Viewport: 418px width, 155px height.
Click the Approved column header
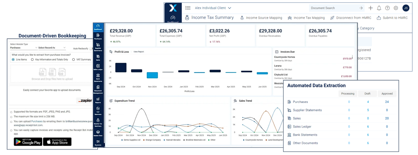(x=387, y=94)
